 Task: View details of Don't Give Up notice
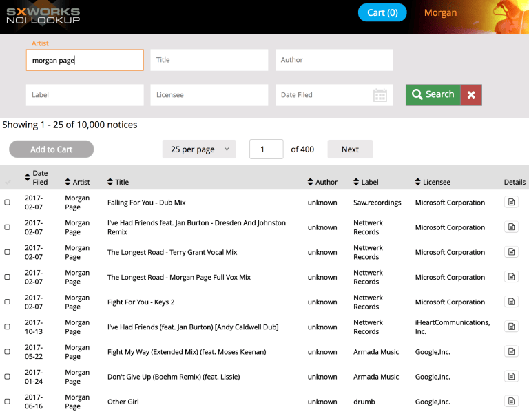pyautogui.click(x=511, y=377)
